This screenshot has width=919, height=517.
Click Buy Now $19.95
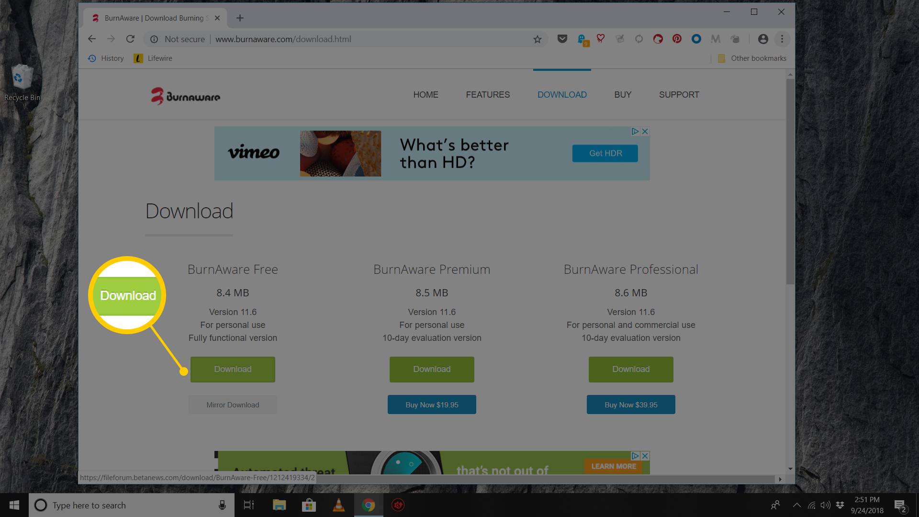[x=432, y=405]
